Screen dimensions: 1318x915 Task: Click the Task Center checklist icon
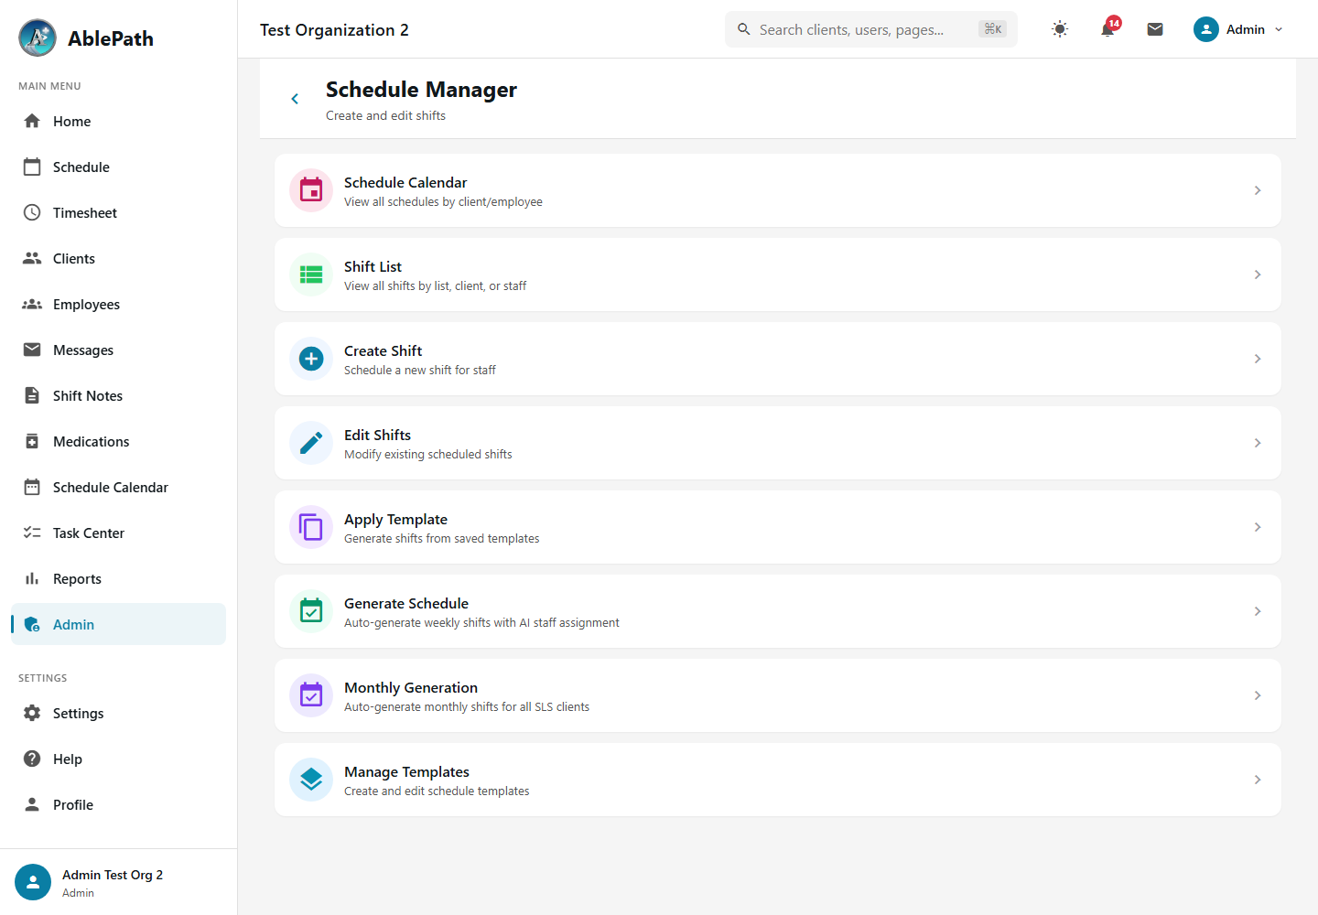(32, 533)
